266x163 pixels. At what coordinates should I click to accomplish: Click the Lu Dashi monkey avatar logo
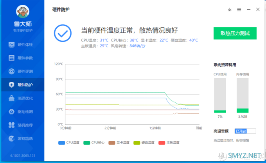pos(23,11)
